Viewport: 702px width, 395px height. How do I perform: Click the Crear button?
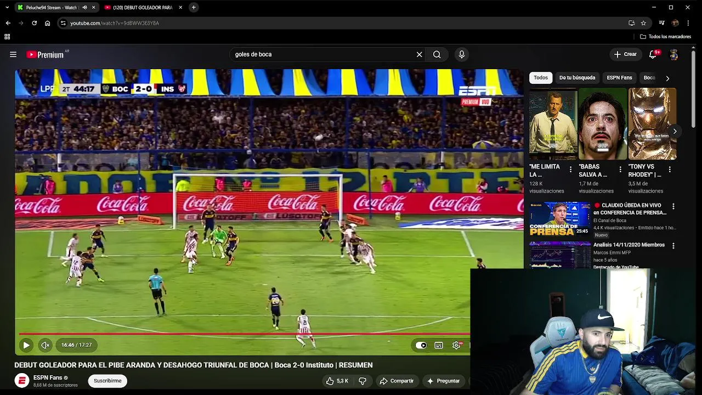[625, 54]
